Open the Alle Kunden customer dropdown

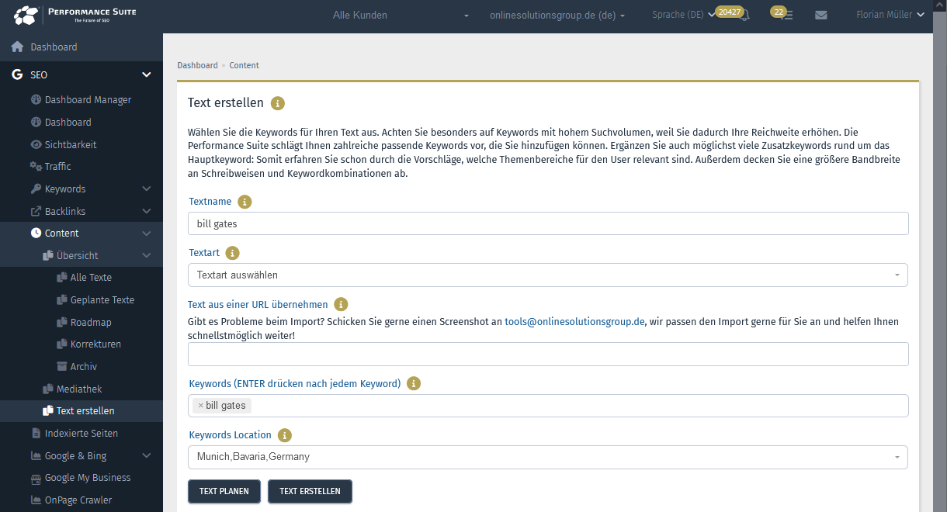401,16
